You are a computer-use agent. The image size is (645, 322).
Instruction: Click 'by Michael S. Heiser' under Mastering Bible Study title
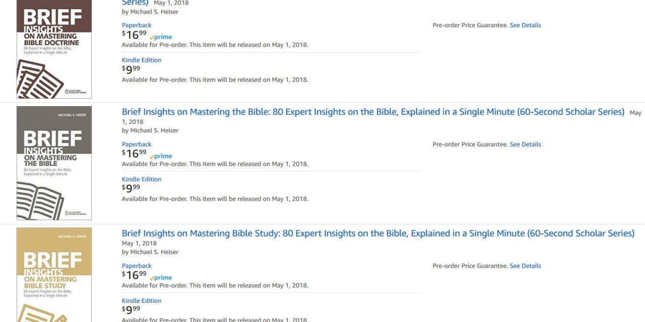pos(150,252)
